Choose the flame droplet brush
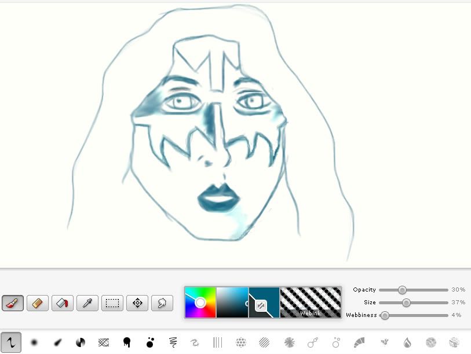 (x=407, y=342)
